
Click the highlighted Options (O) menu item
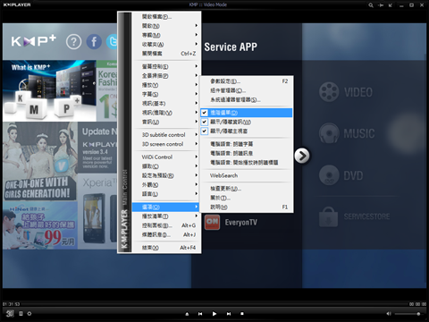[x=165, y=207]
